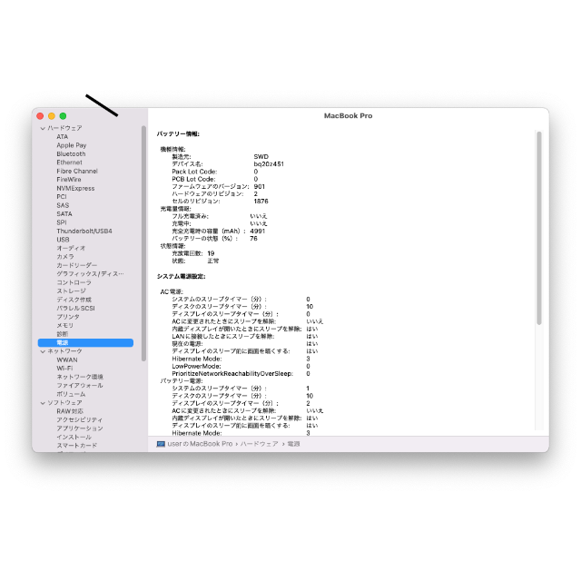This screenshot has height=581, width=581.
Task: Collapse the ソフトウェア section chevron
Action: pos(43,403)
